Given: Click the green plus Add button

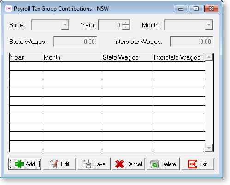Looking at the screenshot, I should [x=25, y=164].
